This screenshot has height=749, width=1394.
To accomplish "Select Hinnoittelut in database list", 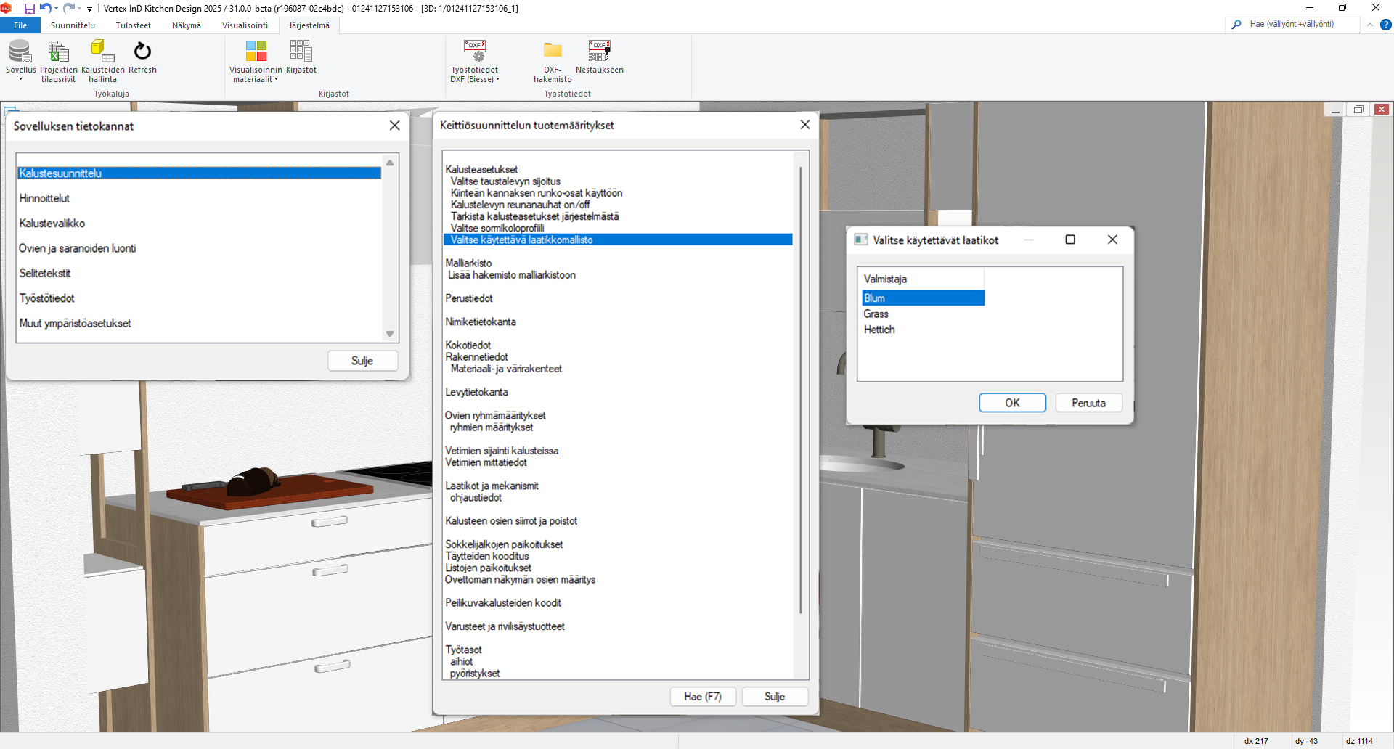I will (44, 199).
